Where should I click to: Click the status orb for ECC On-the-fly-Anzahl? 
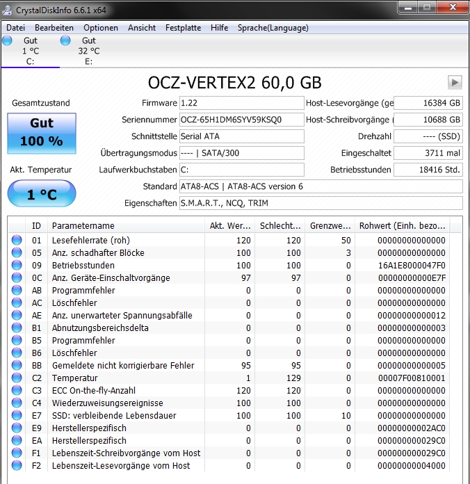pyautogui.click(x=17, y=390)
